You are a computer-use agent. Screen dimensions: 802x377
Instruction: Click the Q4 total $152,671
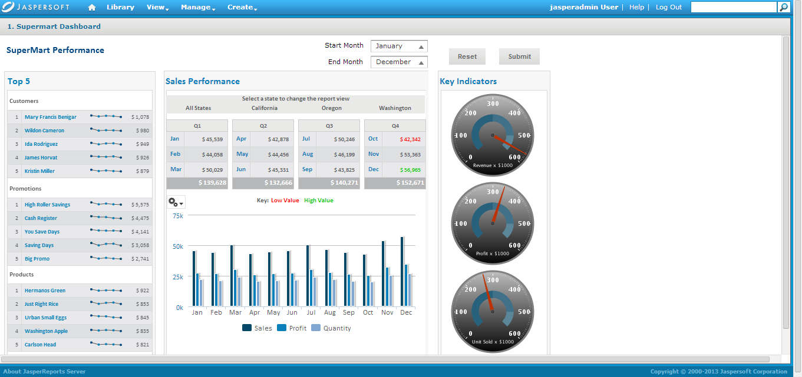coord(410,183)
